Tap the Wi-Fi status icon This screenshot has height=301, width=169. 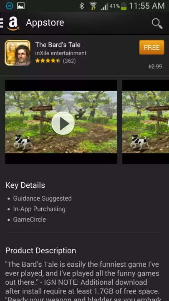point(93,6)
